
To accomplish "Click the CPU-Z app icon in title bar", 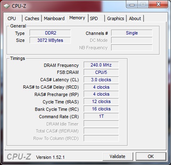I will pos(7,6).
